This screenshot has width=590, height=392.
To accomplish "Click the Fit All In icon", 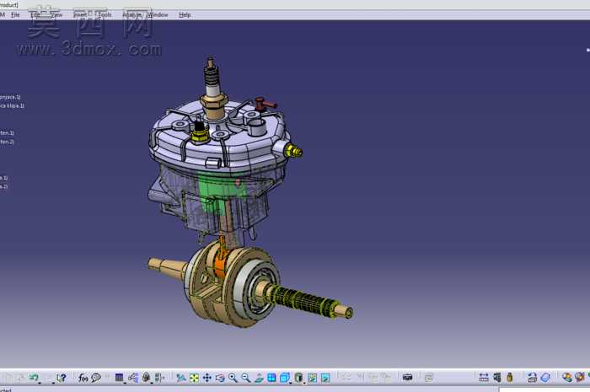I will pos(194,378).
